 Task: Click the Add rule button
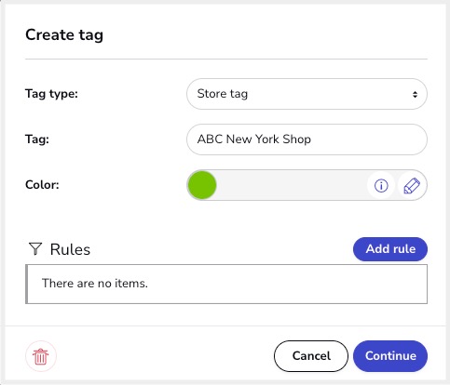coord(390,249)
